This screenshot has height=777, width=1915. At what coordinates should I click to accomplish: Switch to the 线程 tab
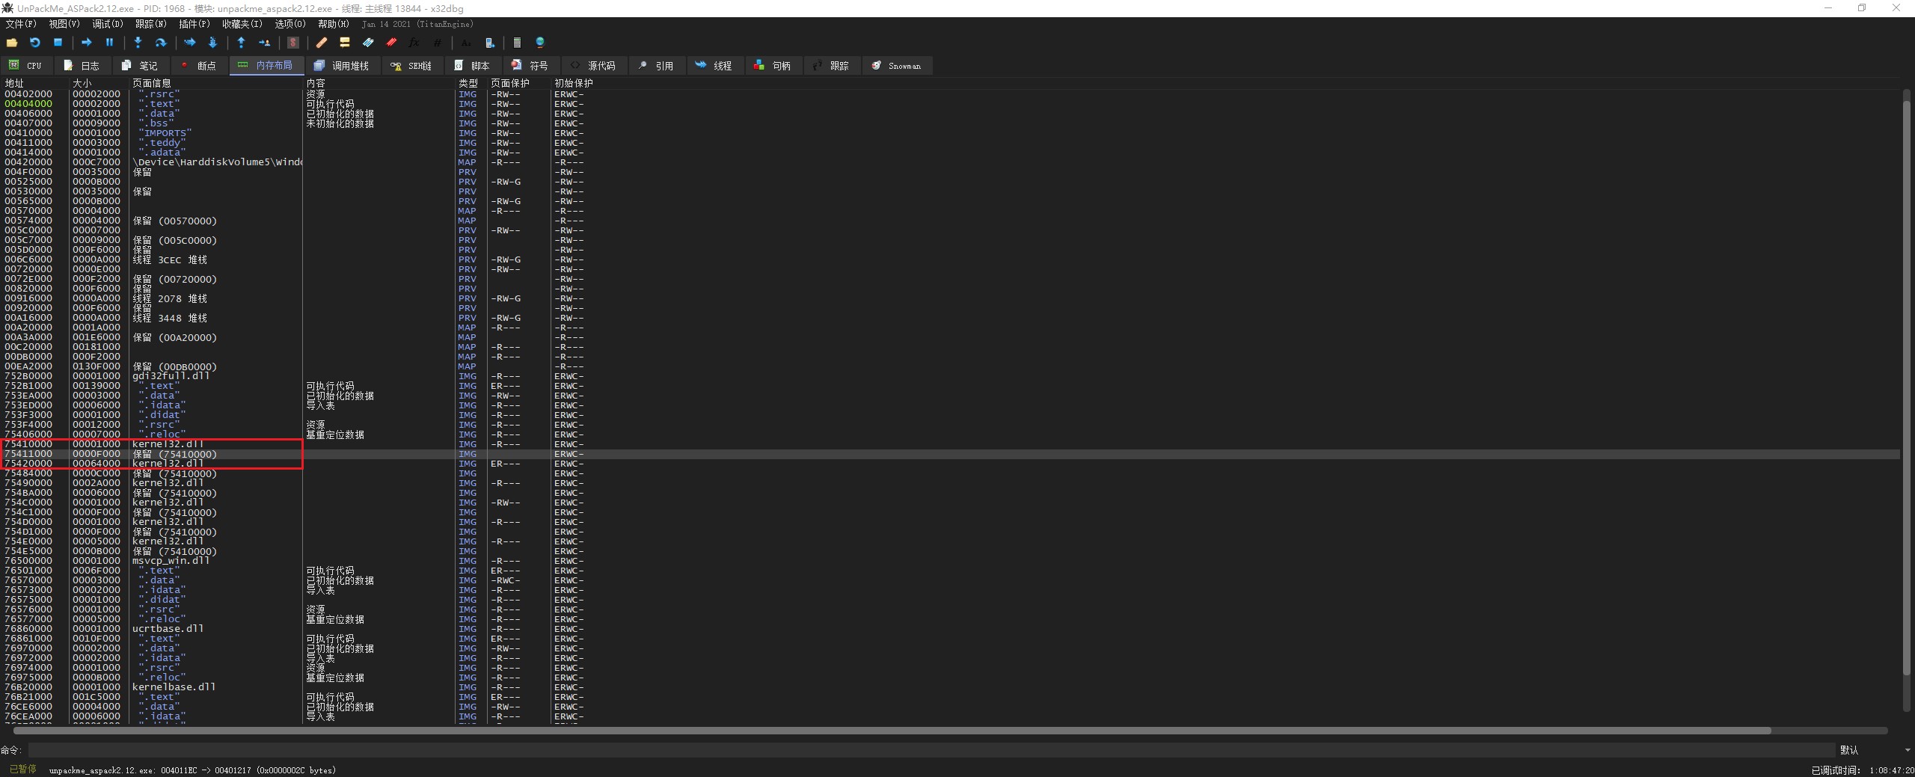[714, 66]
